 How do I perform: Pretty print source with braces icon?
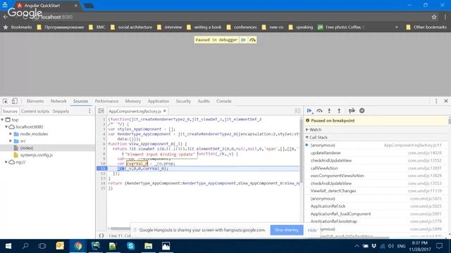coord(101,235)
